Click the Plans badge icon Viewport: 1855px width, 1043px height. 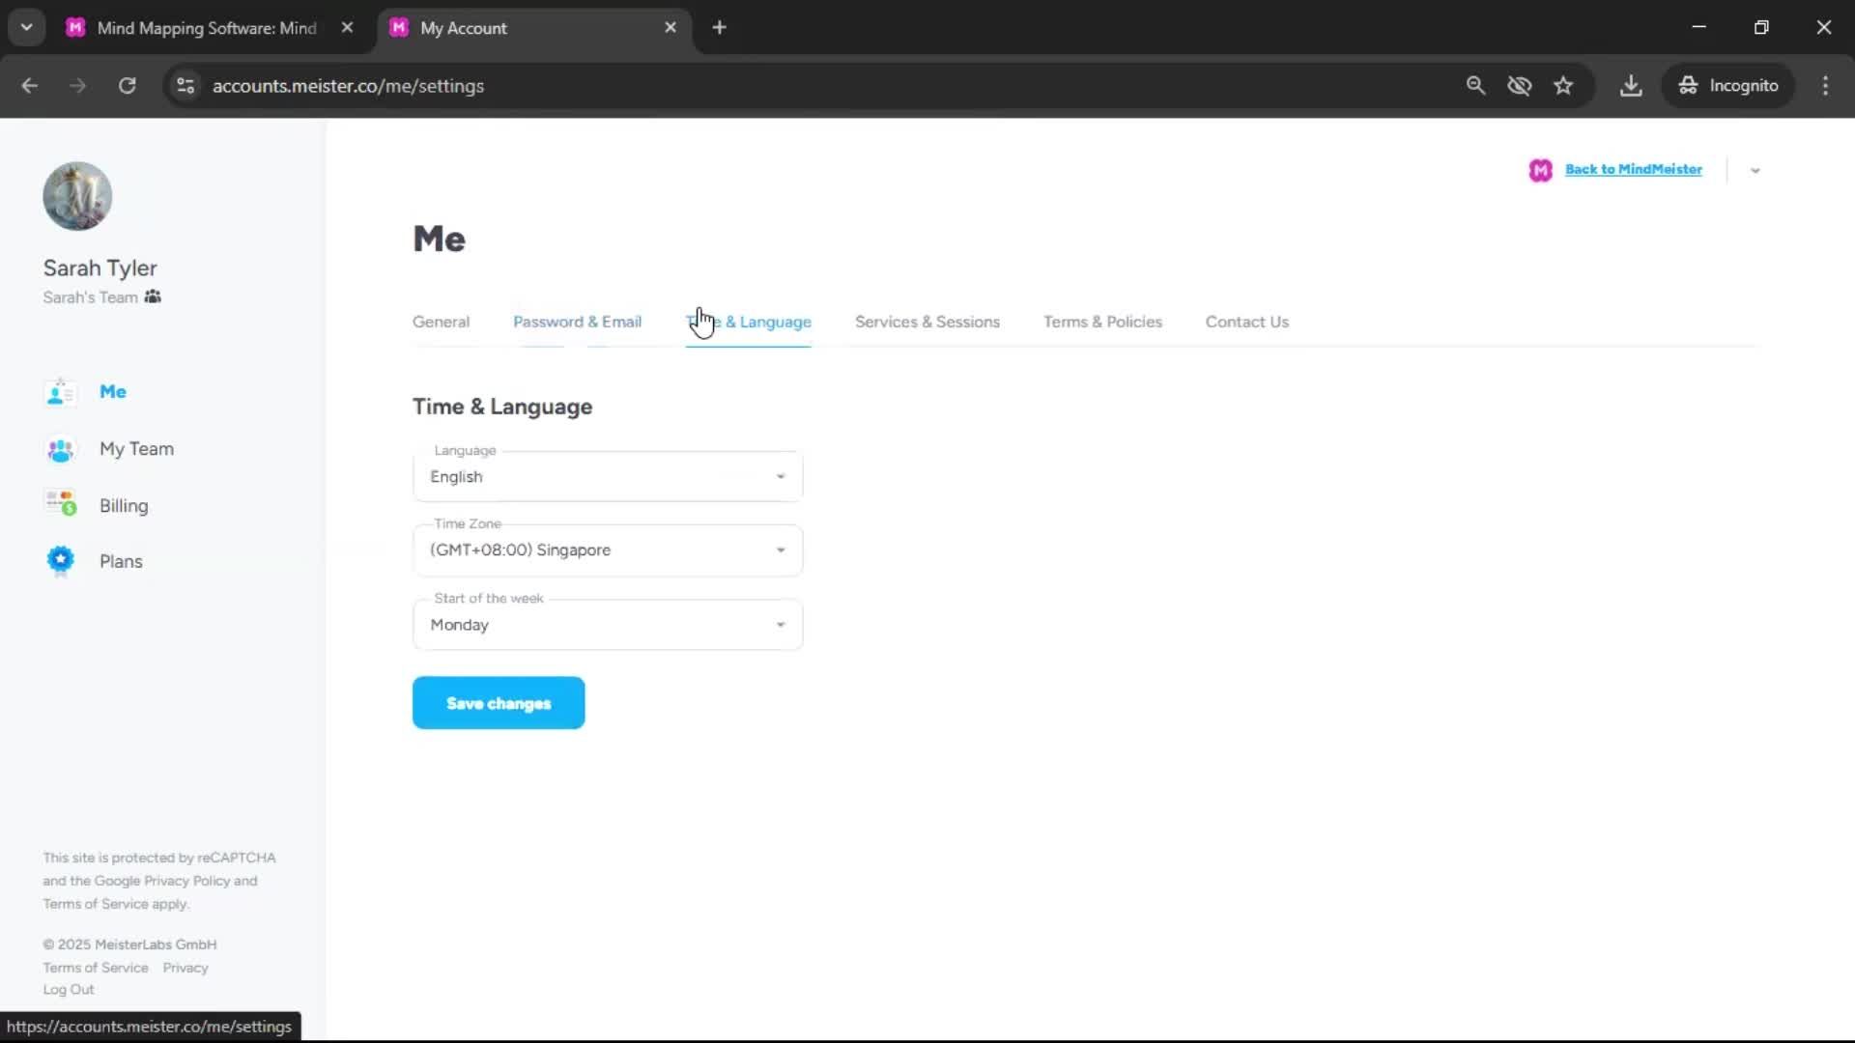pos(60,560)
